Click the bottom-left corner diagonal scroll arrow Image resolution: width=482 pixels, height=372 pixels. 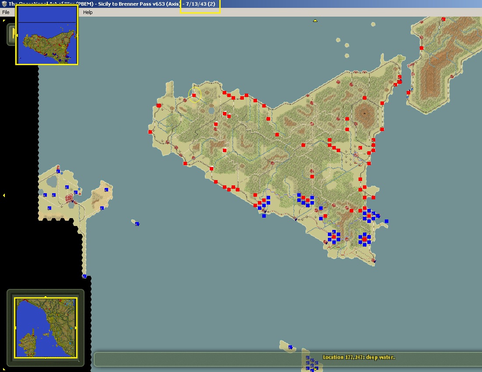click(4, 369)
